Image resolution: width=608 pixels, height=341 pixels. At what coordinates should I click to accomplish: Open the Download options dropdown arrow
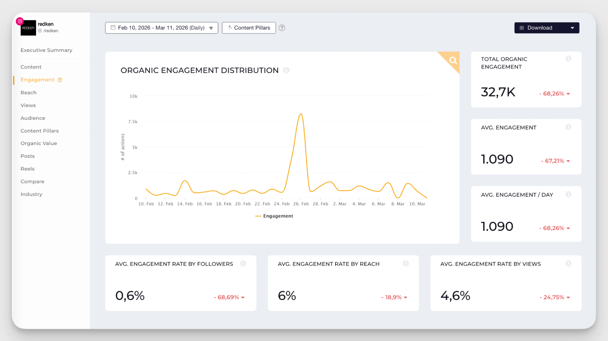pos(573,28)
